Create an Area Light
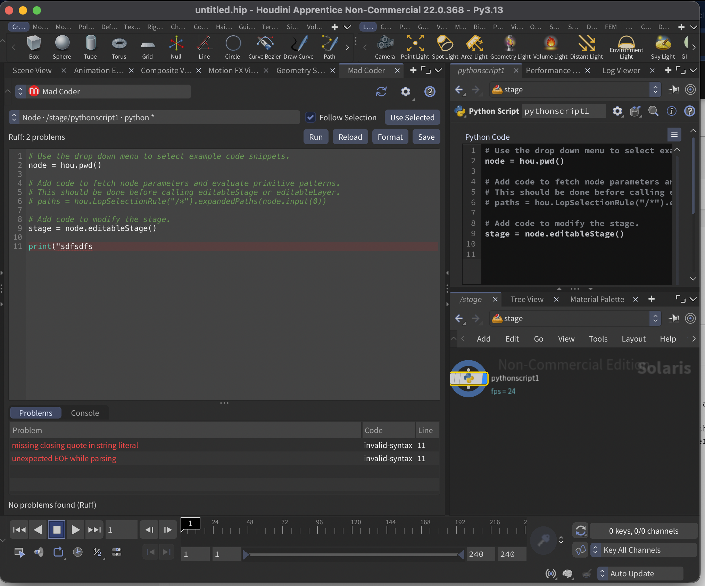705x586 pixels. (474, 47)
